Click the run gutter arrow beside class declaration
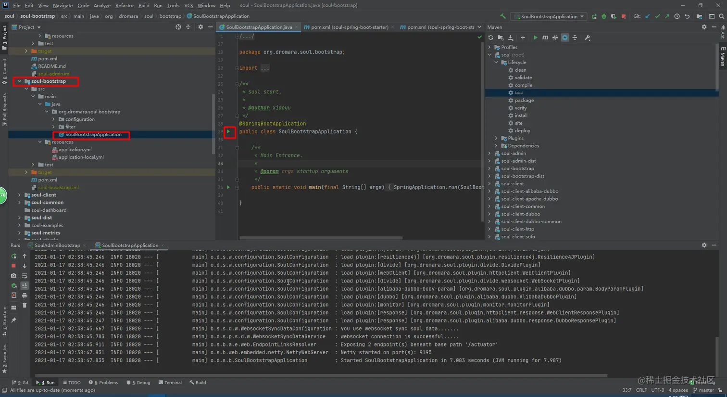727x397 pixels. (229, 131)
